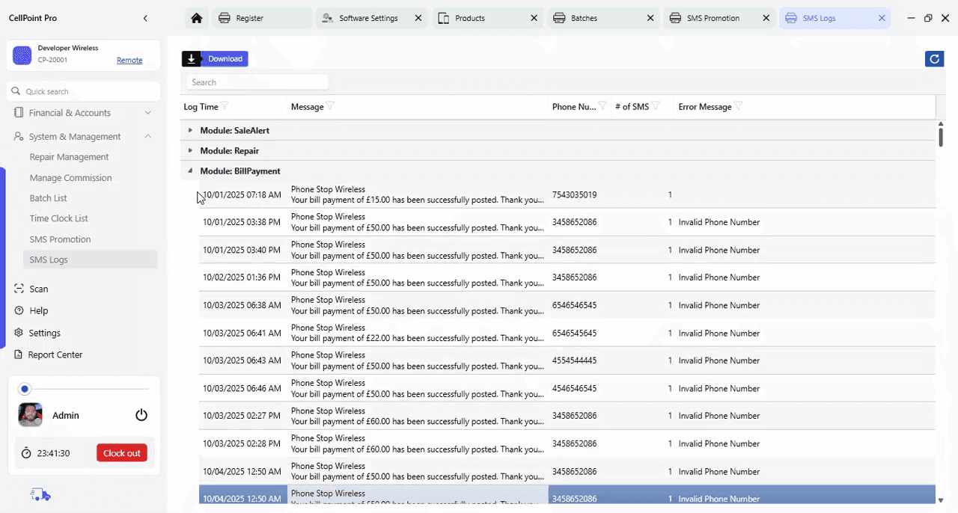Viewport: 958px width, 513px height.
Task: Select the 10/02/2025 01:36 PM log row
Action: coord(567,277)
